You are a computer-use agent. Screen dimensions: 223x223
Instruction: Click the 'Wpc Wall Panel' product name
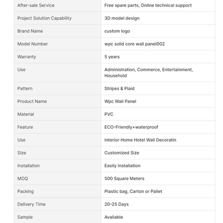click(x=120, y=101)
